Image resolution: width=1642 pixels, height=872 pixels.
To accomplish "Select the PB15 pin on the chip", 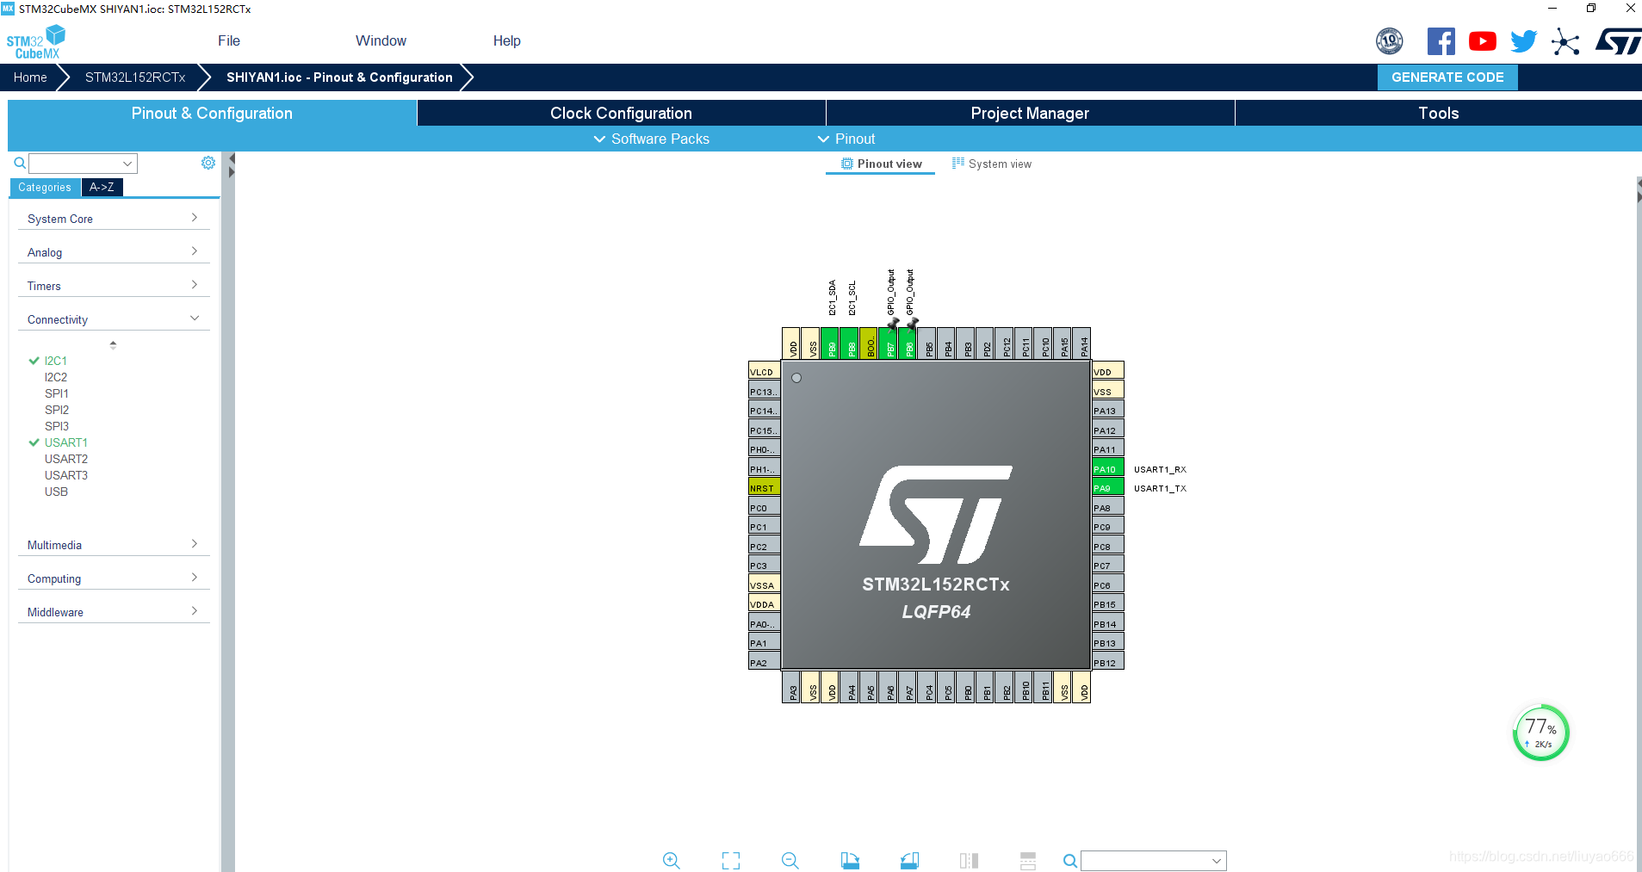I will point(1108,604).
